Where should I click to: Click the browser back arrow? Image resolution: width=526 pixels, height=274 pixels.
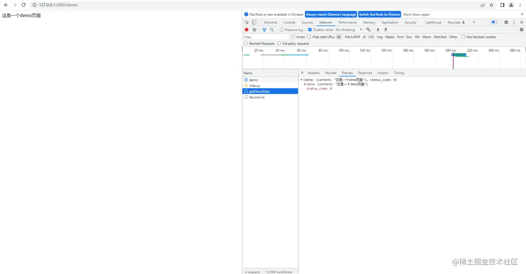click(6, 5)
